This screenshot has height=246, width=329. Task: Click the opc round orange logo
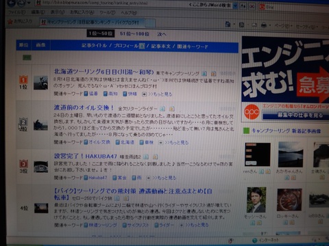click(252, 111)
